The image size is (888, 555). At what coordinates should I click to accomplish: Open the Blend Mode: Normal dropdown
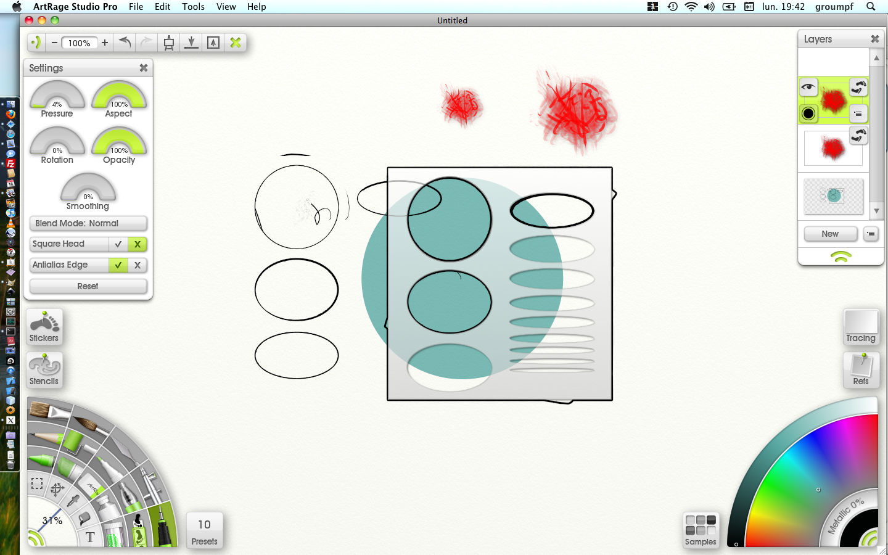coord(88,223)
